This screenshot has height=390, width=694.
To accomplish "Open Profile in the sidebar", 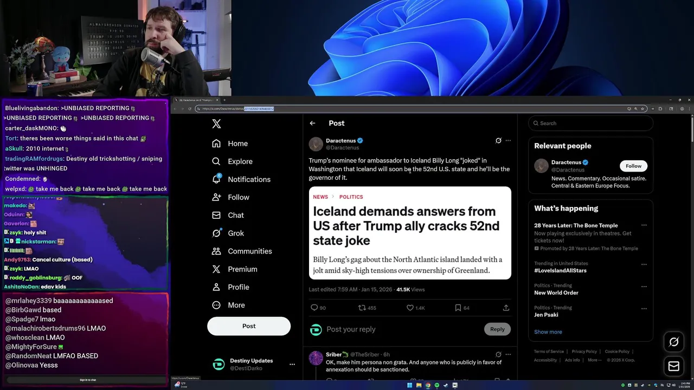I will pos(230,287).
